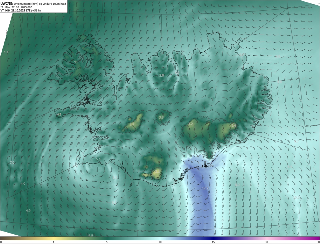Click the color scale tick label 1

pyautogui.click(x=53, y=242)
